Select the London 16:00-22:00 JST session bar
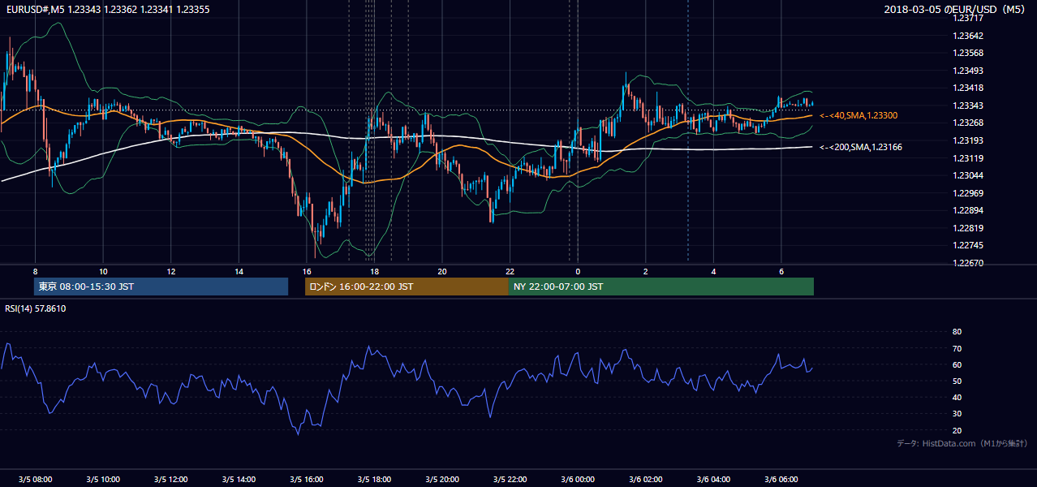The image size is (1037, 487). click(x=407, y=287)
